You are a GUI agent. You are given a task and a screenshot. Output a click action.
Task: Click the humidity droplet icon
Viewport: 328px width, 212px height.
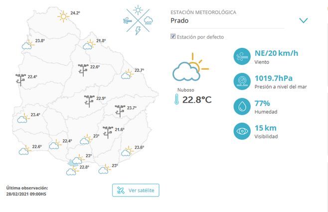(242, 107)
